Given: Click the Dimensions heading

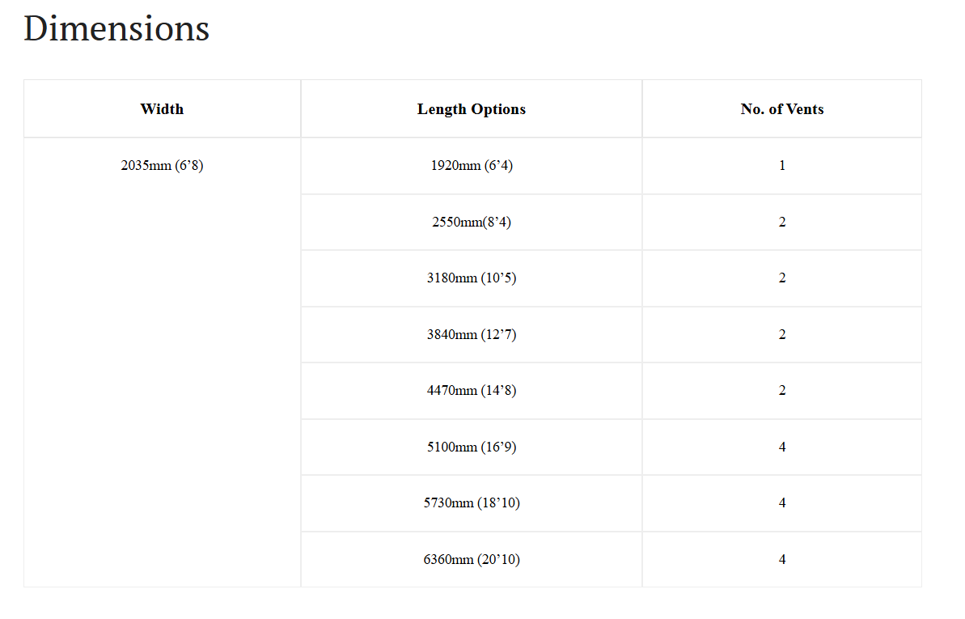Looking at the screenshot, I should pos(116,28).
